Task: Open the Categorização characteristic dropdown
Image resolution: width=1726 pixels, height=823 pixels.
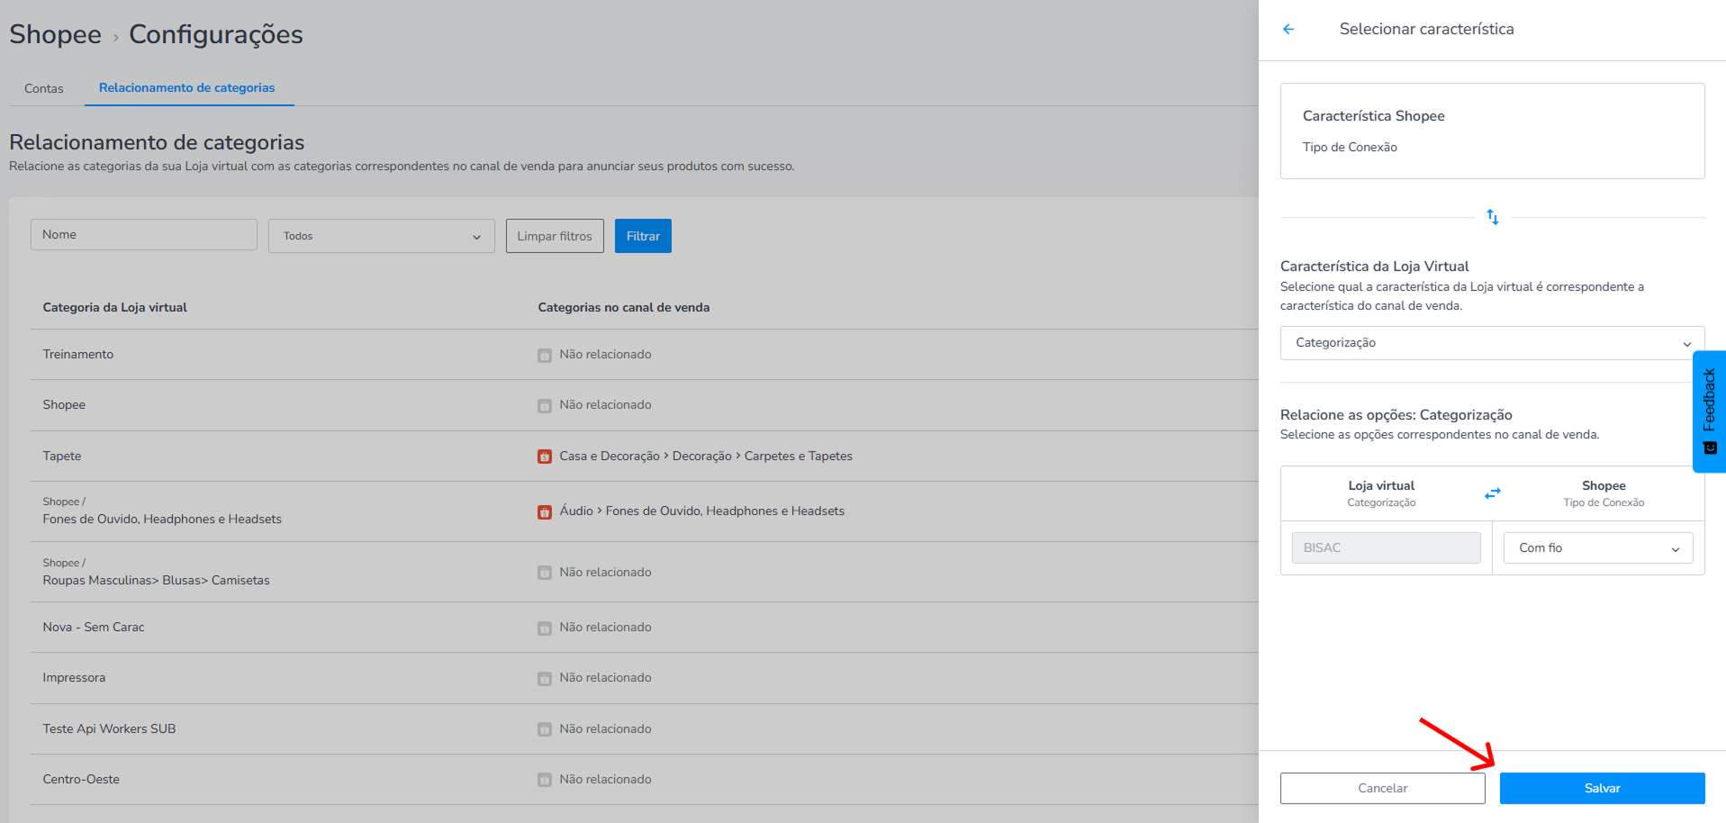Action: [x=1492, y=343]
